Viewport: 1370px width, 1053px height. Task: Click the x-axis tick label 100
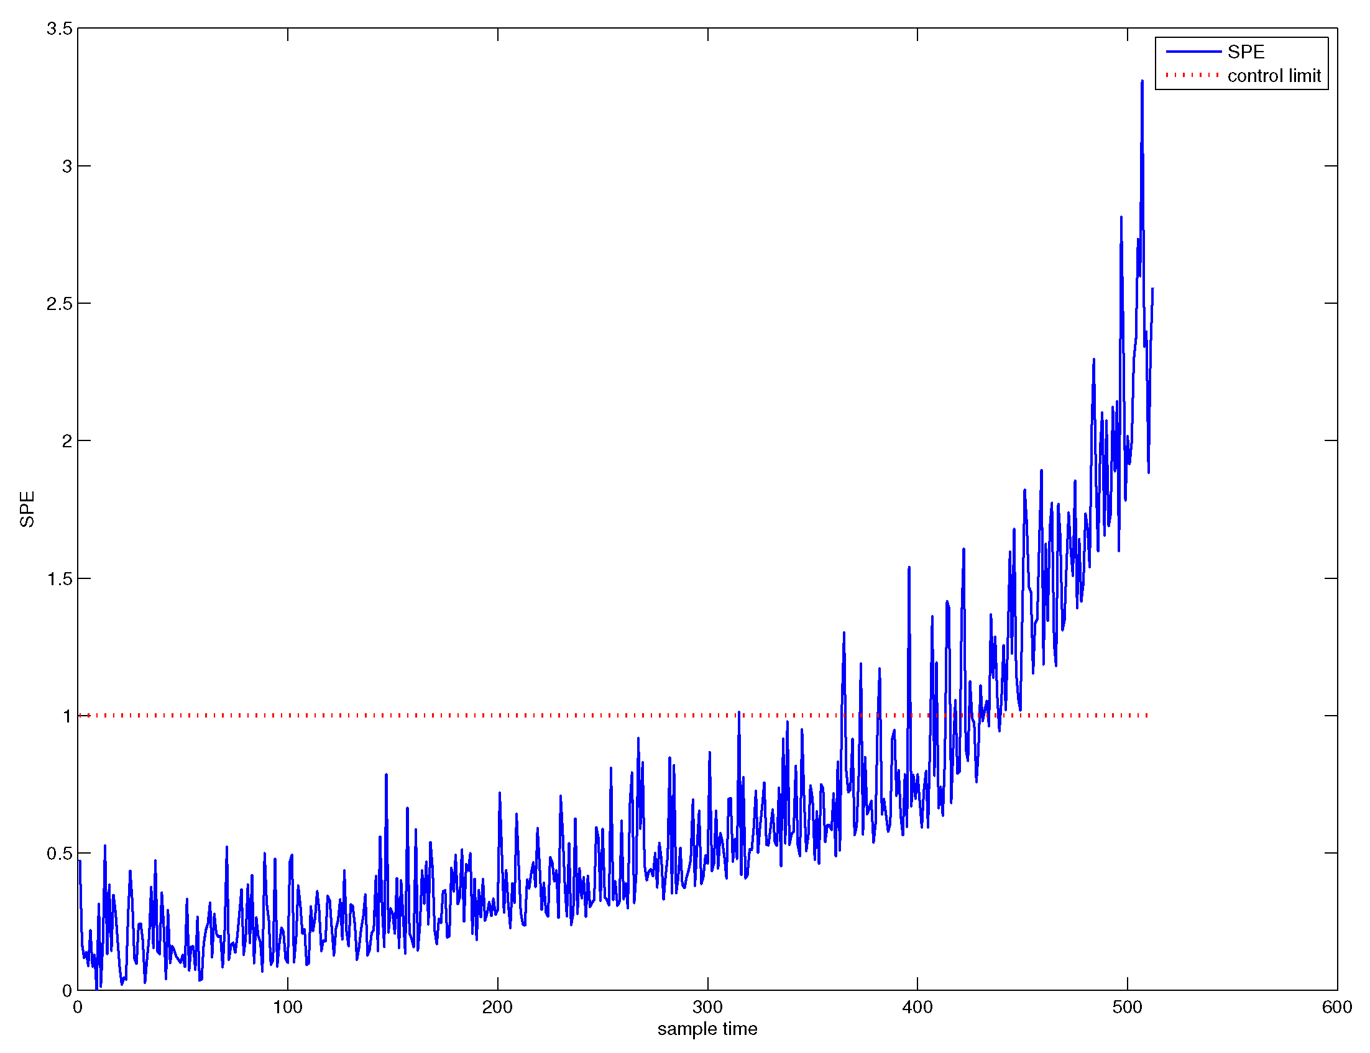(x=287, y=1007)
